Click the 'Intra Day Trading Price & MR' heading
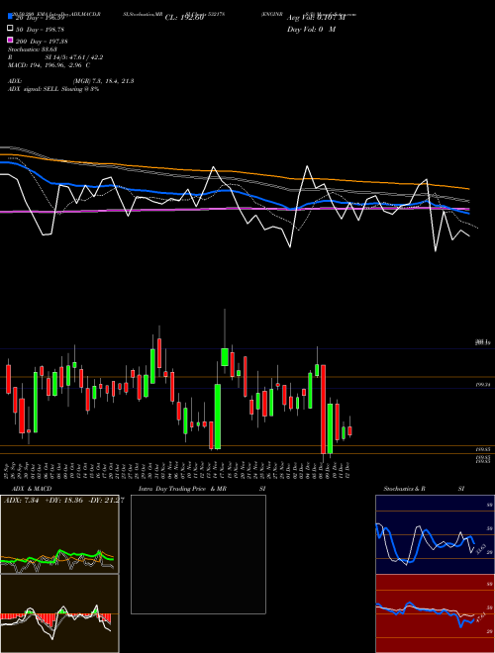495x653 pixels. point(182,489)
